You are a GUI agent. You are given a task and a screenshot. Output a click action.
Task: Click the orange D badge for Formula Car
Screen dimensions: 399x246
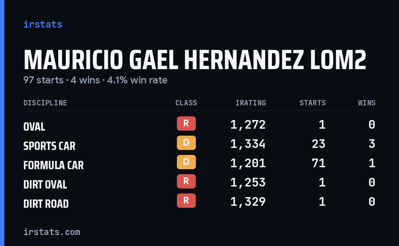tap(186, 162)
